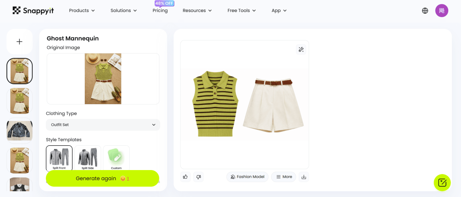
Task: Select the leather jacket thumbnail
Action: pyautogui.click(x=20, y=130)
